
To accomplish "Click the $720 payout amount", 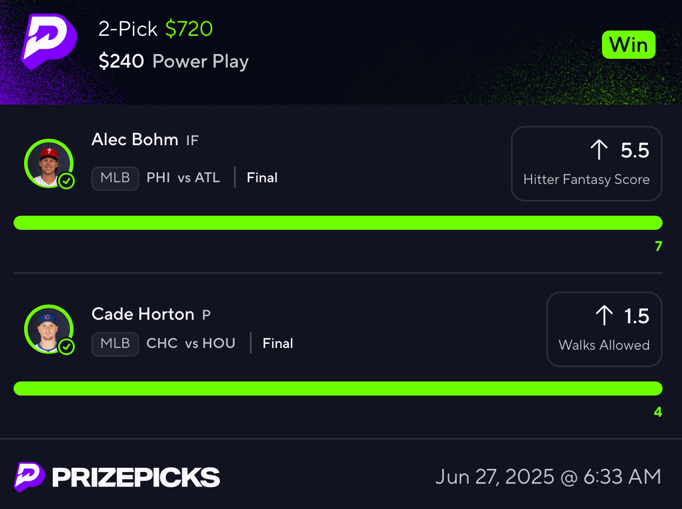I will 189,29.
